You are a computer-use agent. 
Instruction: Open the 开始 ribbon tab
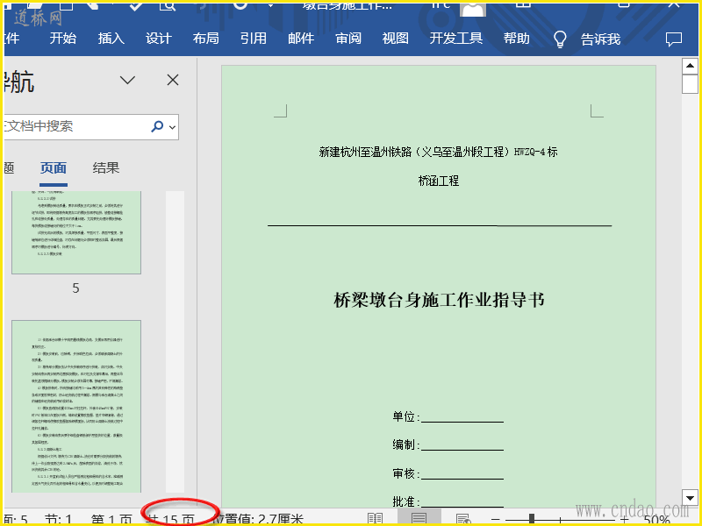(x=62, y=39)
